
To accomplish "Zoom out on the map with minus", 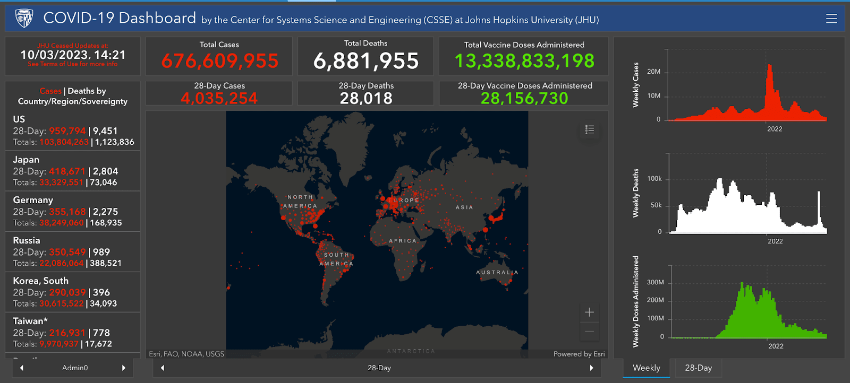I will click(x=589, y=331).
